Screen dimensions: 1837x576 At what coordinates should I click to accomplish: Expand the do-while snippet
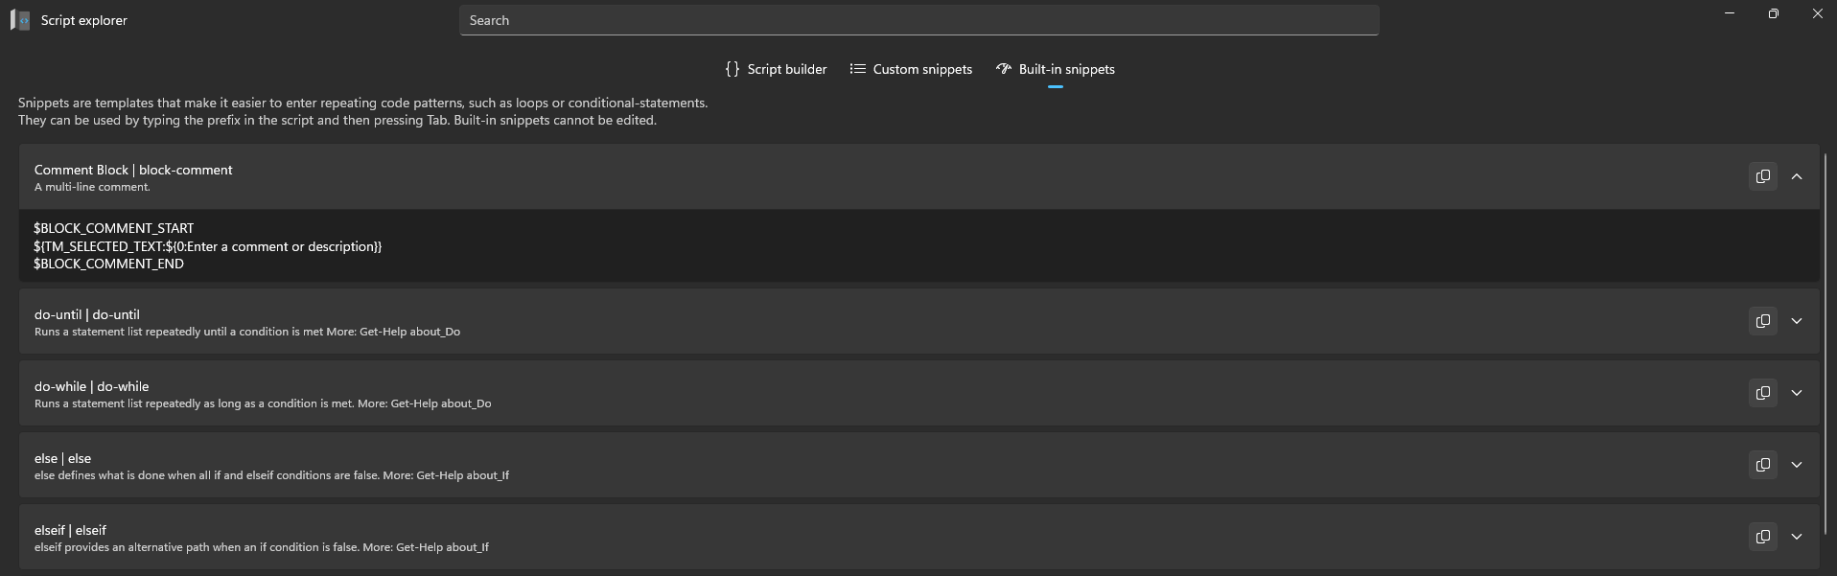[1797, 393]
